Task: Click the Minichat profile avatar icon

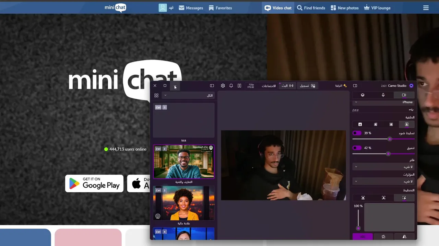Action: pyautogui.click(x=163, y=8)
